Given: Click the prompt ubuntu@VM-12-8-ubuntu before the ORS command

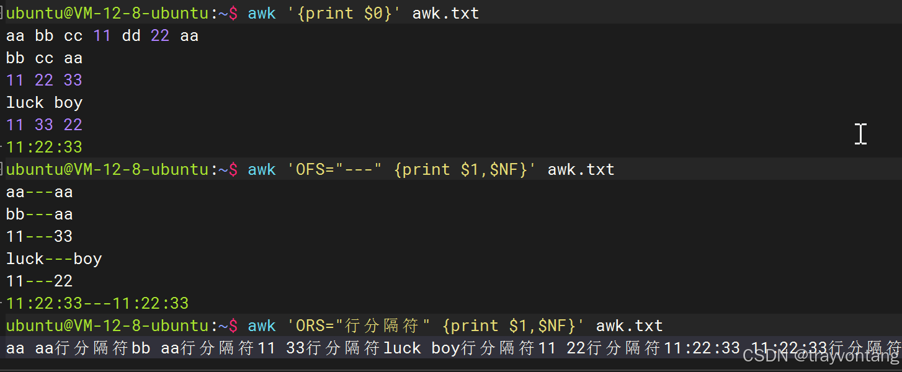Looking at the screenshot, I should (x=107, y=326).
